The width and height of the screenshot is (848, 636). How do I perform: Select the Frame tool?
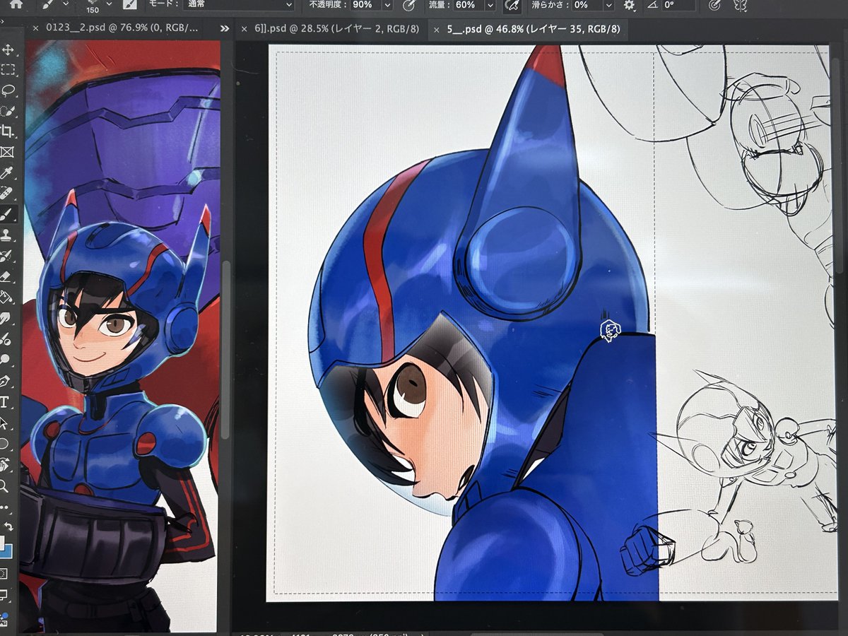[8, 152]
